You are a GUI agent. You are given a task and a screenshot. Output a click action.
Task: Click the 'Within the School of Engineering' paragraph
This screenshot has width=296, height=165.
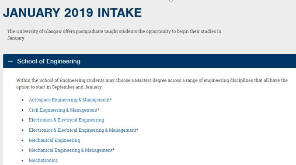tap(152, 84)
